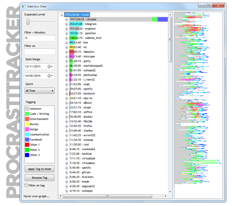
Task: Expand the explorer tree node
Action: pos(67,29)
